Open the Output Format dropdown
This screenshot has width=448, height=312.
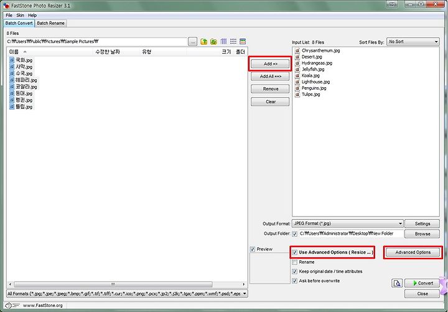(x=347, y=224)
